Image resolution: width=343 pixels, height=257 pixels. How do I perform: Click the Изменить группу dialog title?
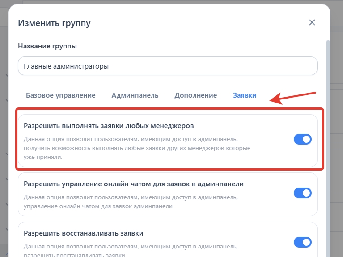54,23
